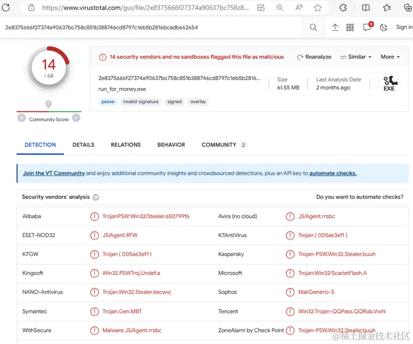Image resolution: width=413 pixels, height=344 pixels.
Task: Select the Win32.PSWTroj.Undef.a result
Action: click(131, 273)
